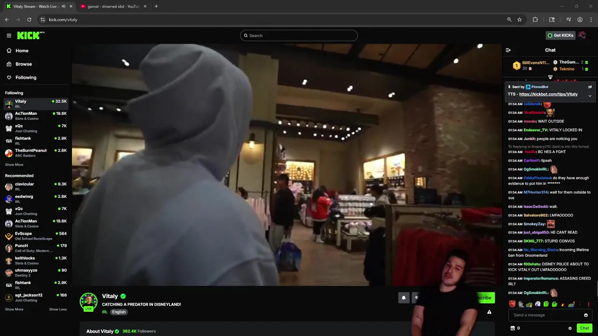The width and height of the screenshot is (598, 336).
Task: Open the PunCH recommended channel
Action: (x=36, y=248)
